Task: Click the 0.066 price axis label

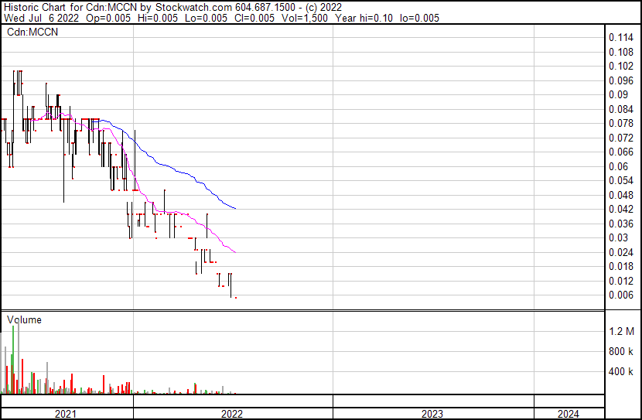Action: coord(621,152)
